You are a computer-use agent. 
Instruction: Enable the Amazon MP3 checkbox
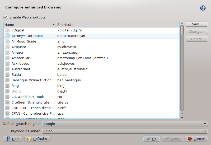[7, 58]
